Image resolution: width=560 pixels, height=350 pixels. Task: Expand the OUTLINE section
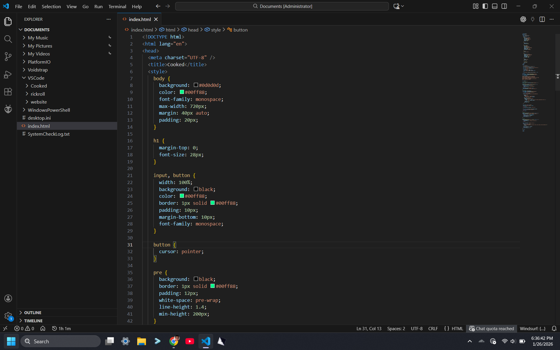[x=33, y=312]
